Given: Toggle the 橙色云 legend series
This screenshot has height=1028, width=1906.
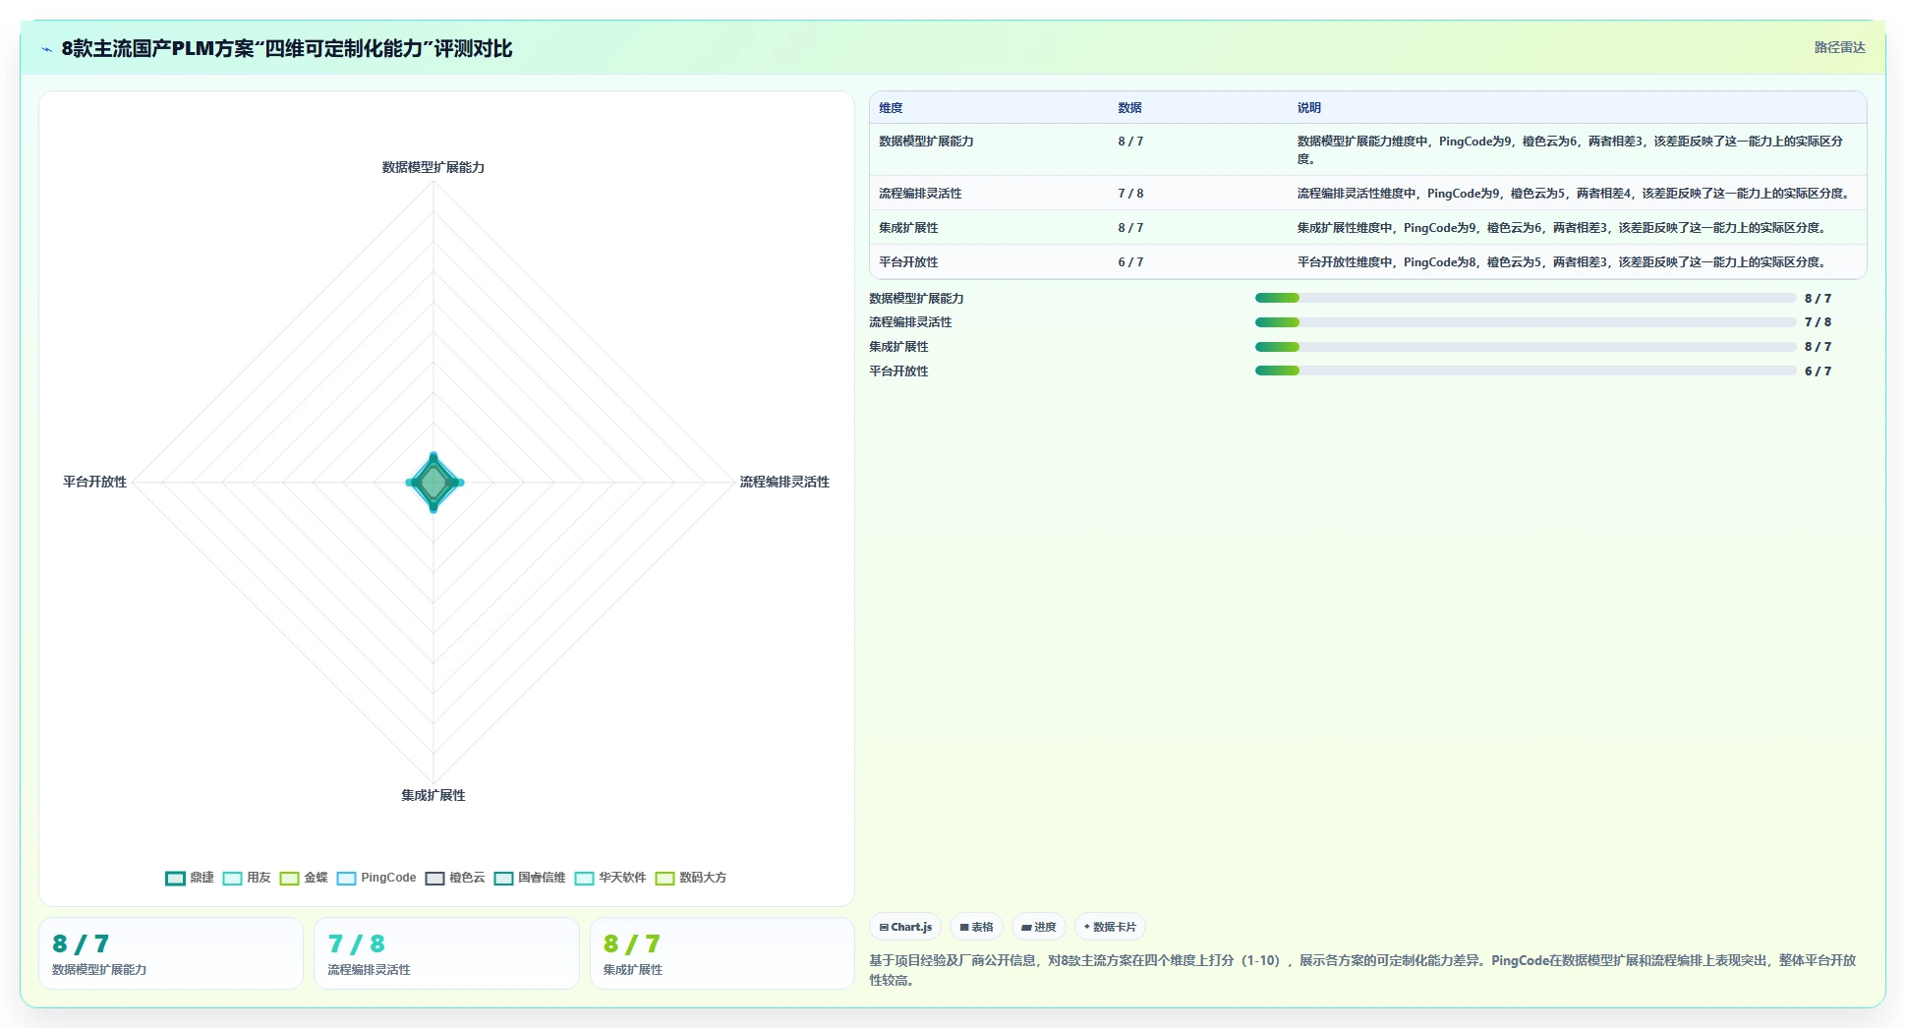Looking at the screenshot, I should click(454, 878).
